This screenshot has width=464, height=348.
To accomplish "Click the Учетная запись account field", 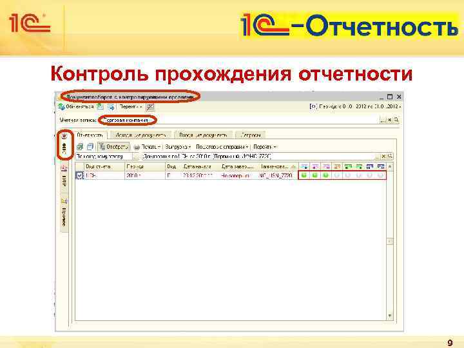I will point(238,120).
